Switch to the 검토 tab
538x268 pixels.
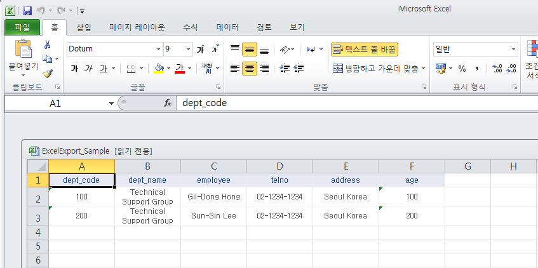[x=264, y=27]
